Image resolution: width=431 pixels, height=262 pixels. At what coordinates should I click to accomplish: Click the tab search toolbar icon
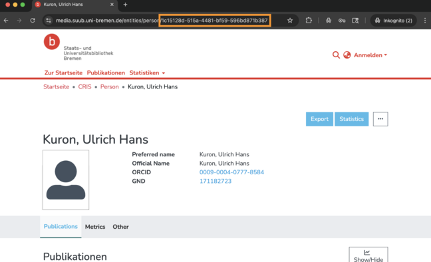[x=355, y=21]
